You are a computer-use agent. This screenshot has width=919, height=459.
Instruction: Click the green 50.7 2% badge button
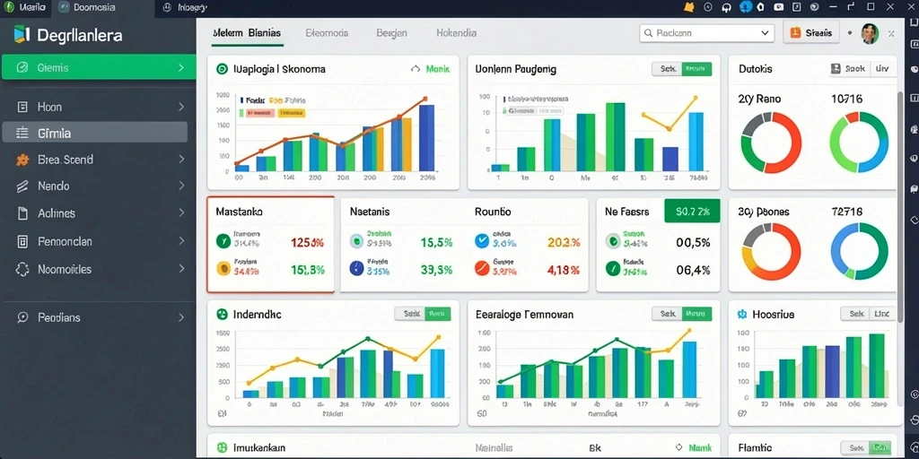(692, 211)
